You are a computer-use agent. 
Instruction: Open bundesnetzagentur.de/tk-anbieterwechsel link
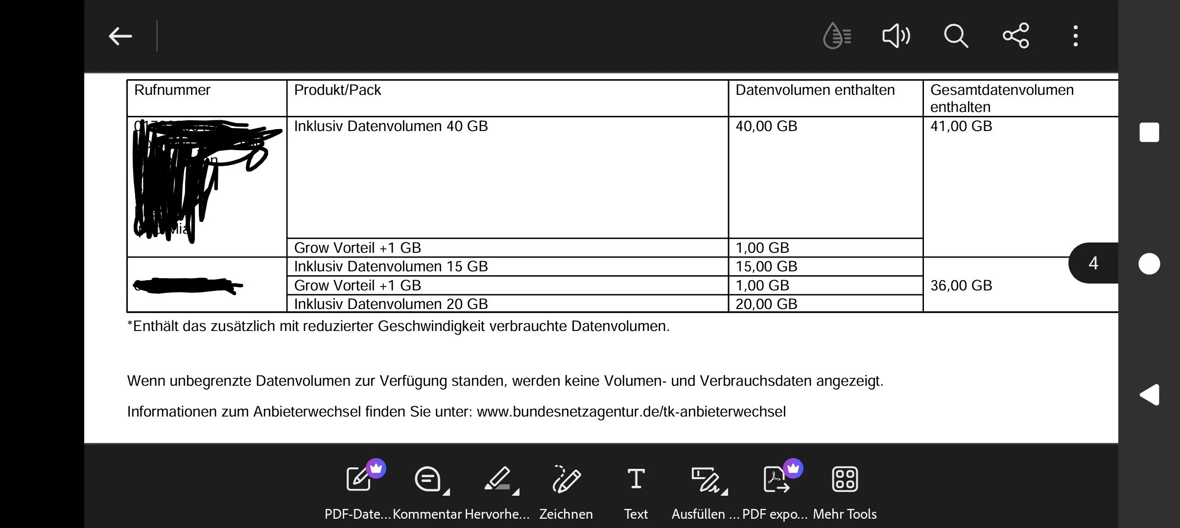click(x=631, y=412)
